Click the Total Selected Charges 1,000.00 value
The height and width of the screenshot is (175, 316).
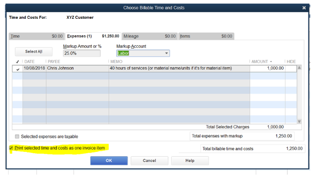click(275, 127)
